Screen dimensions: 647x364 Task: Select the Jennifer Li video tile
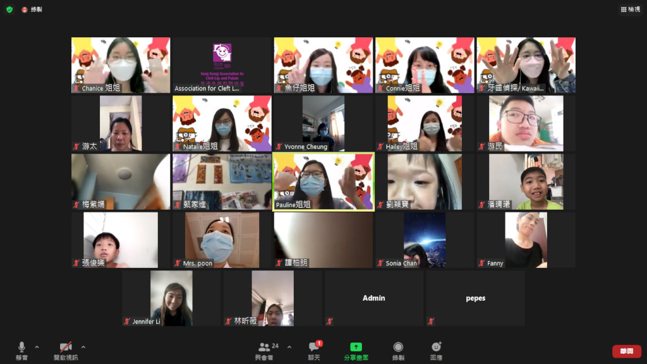point(171,298)
